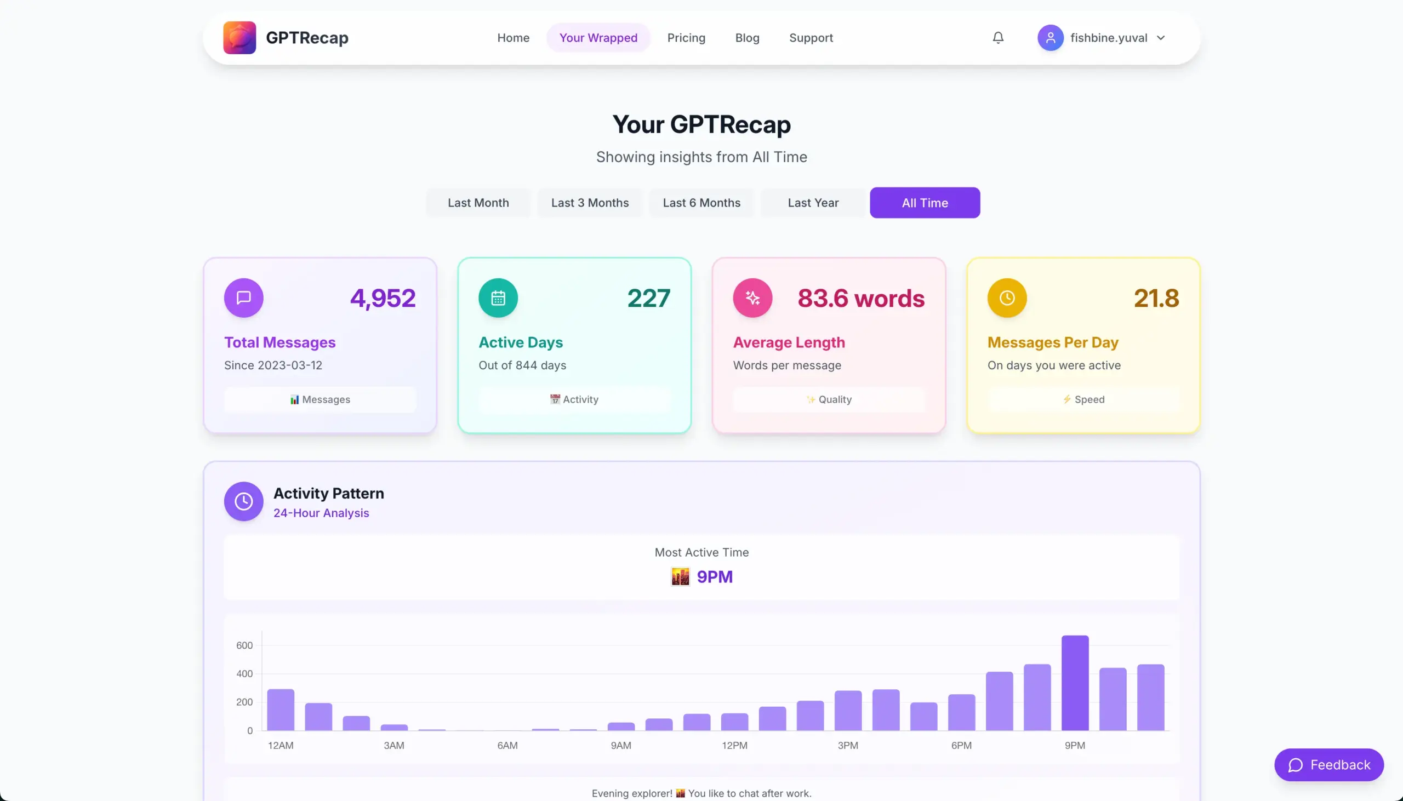Open the Feedback button
This screenshot has height=801, width=1403.
point(1328,765)
